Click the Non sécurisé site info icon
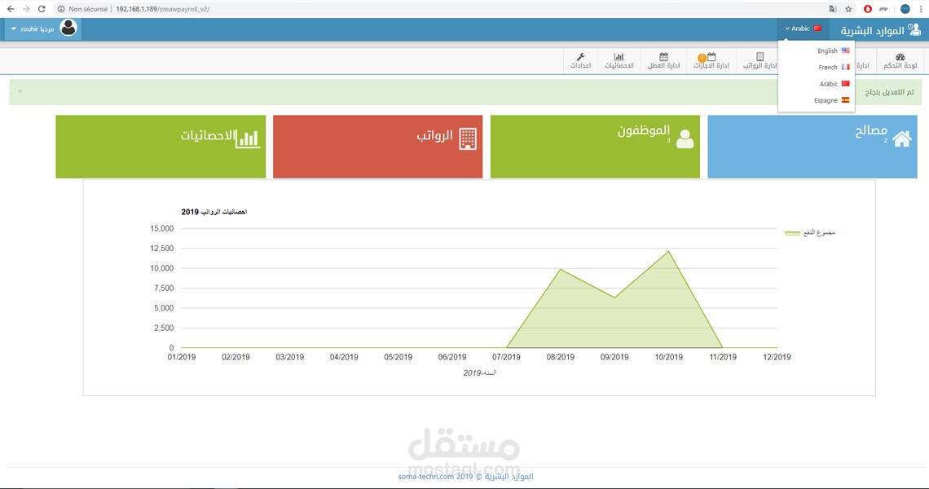The height and width of the screenshot is (489, 929). point(61,9)
